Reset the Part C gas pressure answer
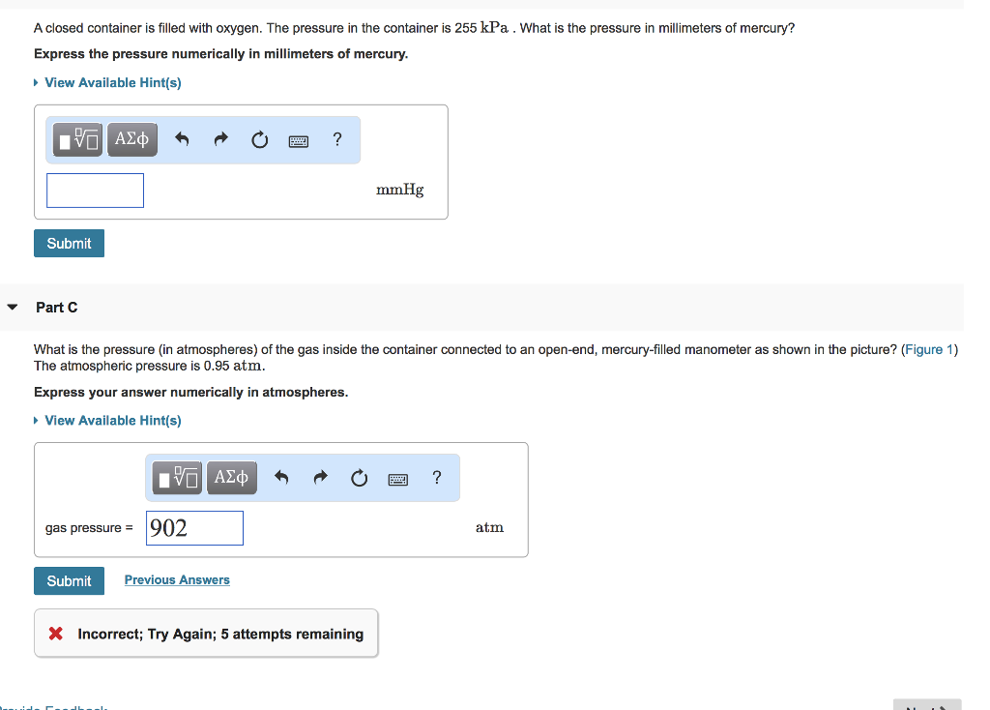990x710 pixels. click(x=360, y=478)
